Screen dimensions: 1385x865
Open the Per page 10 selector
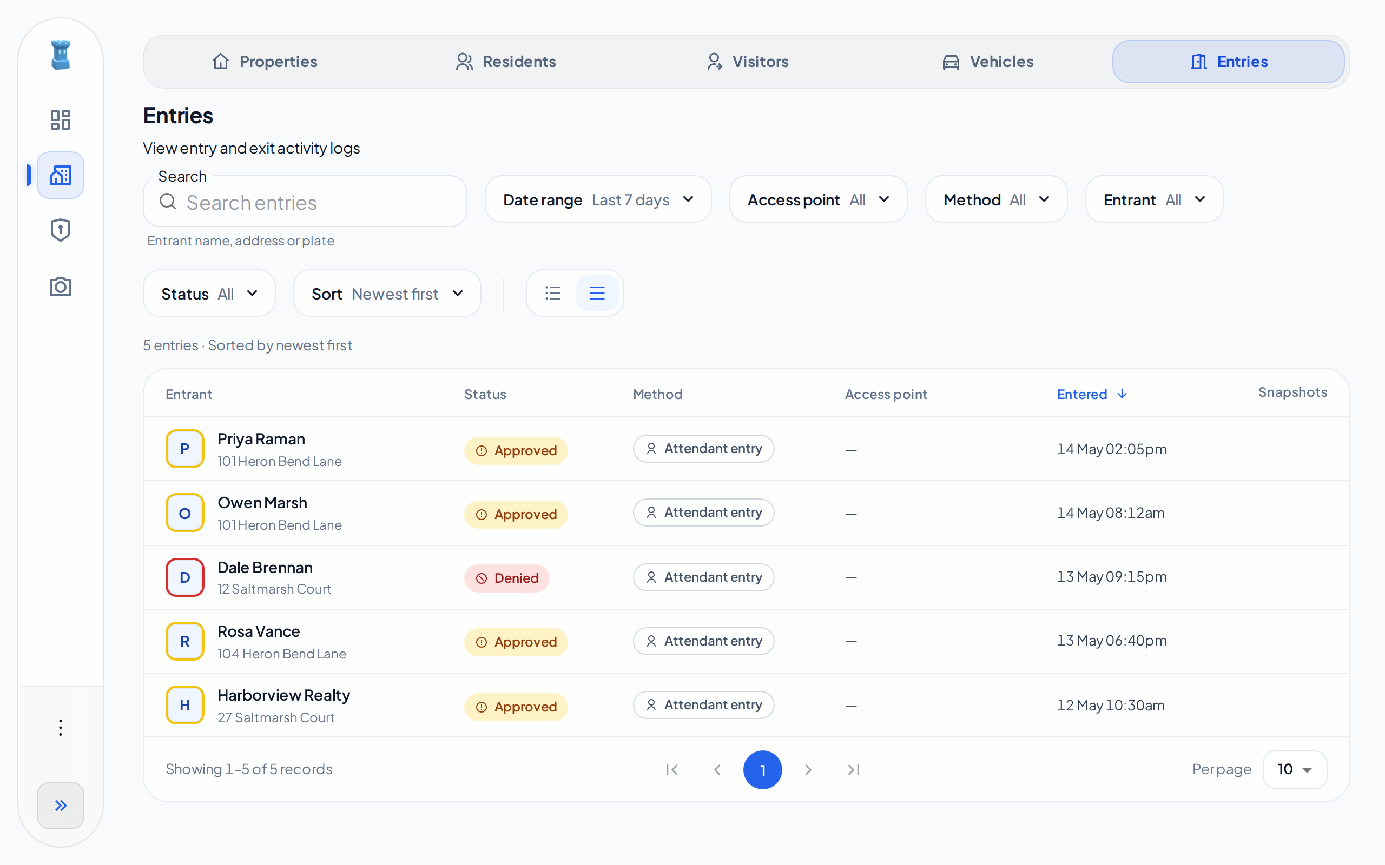1295,769
